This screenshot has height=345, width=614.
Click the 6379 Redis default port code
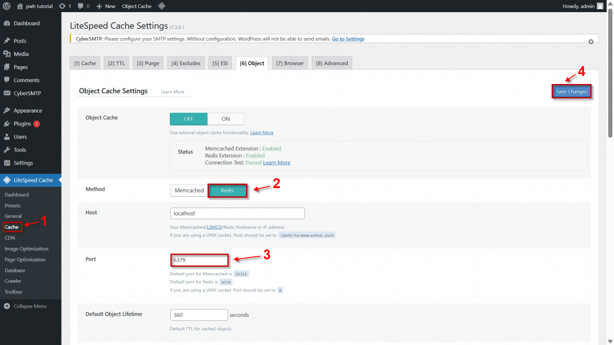click(x=226, y=282)
